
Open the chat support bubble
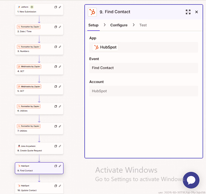point(191,180)
